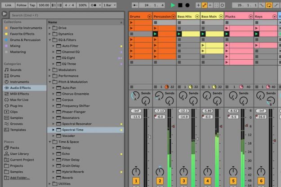Open metronome settings dropdown arrow
The image size is (281, 187).
coord(100,5)
